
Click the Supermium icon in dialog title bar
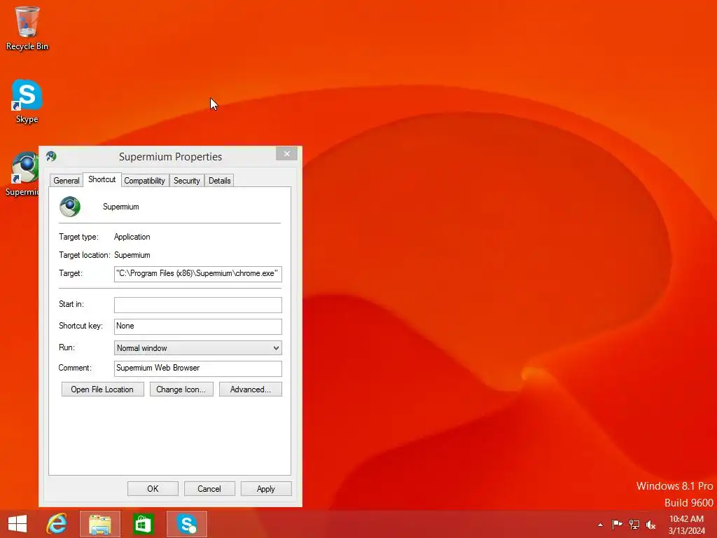(51, 156)
